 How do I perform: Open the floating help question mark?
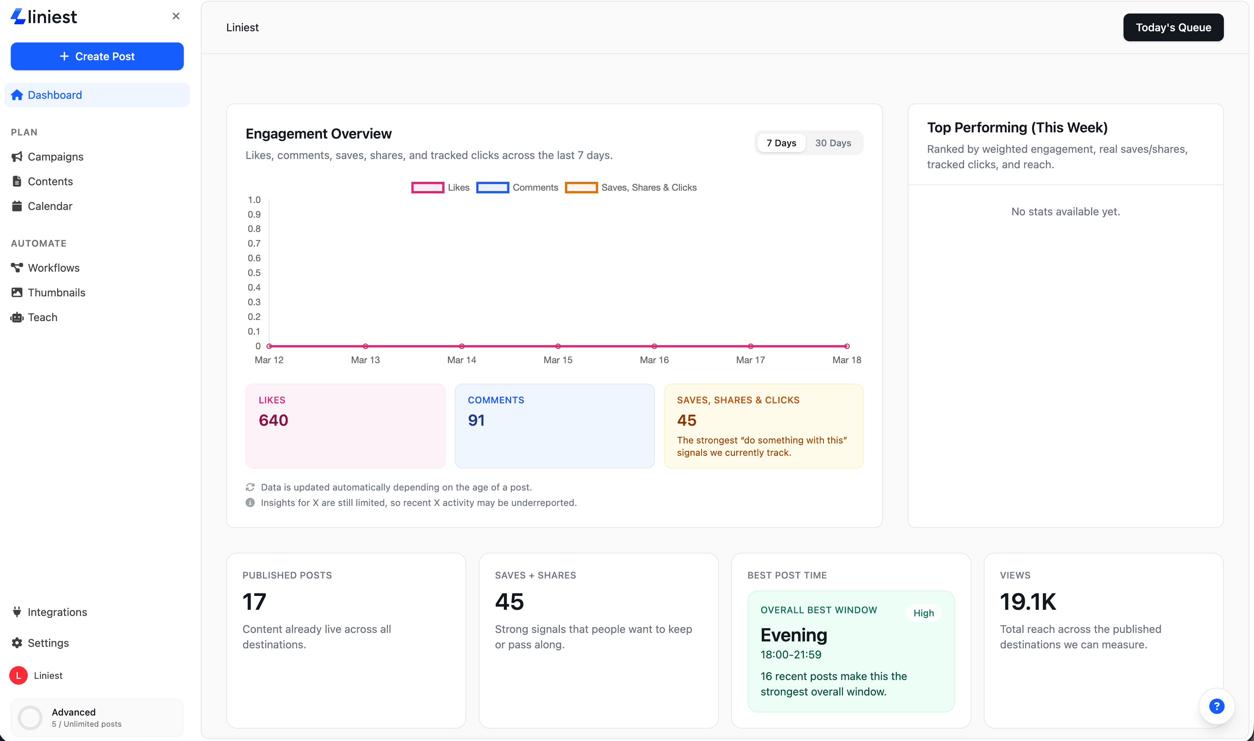(x=1217, y=706)
